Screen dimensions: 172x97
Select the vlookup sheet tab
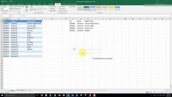click(x=12, y=90)
